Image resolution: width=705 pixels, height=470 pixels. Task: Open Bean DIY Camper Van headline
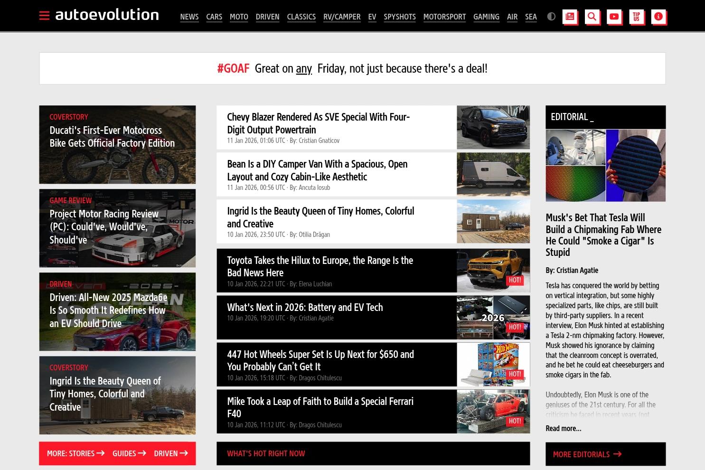pyautogui.click(x=317, y=170)
